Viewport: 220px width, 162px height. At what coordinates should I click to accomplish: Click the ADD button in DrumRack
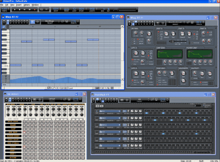[97, 106]
